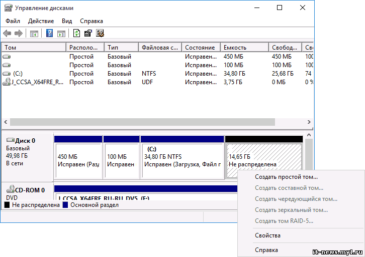The height and width of the screenshot is (257, 365).
Task: Click the black Не распределена legend swatch
Action: tap(7, 205)
